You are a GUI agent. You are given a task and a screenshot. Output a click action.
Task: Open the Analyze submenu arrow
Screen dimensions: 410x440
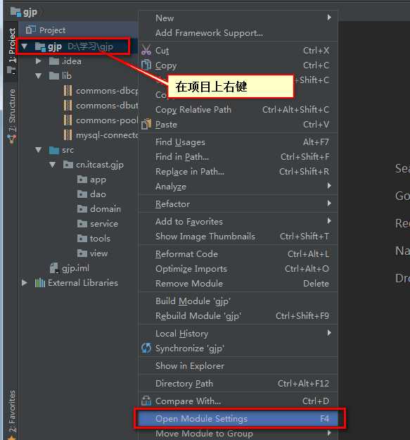tap(329, 186)
